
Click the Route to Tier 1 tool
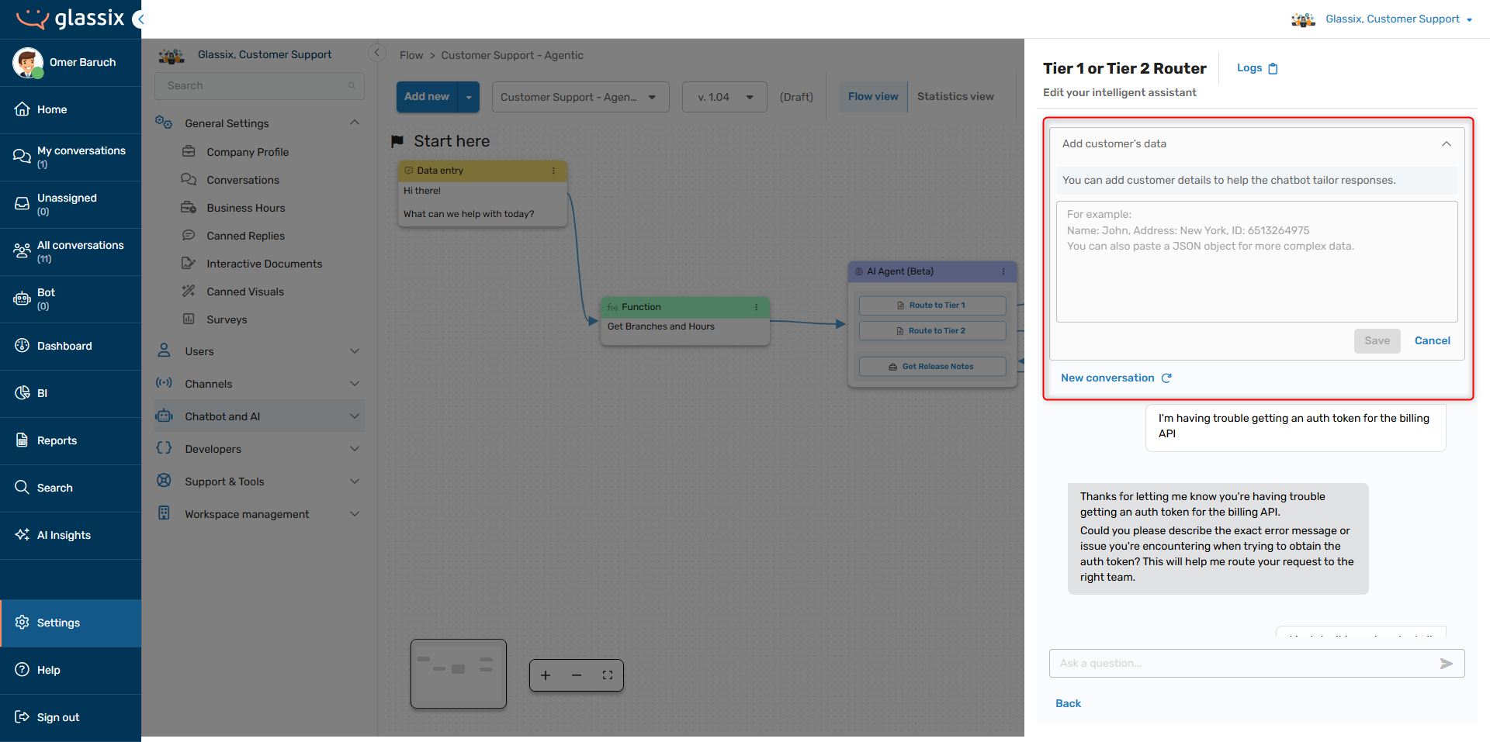(x=932, y=305)
